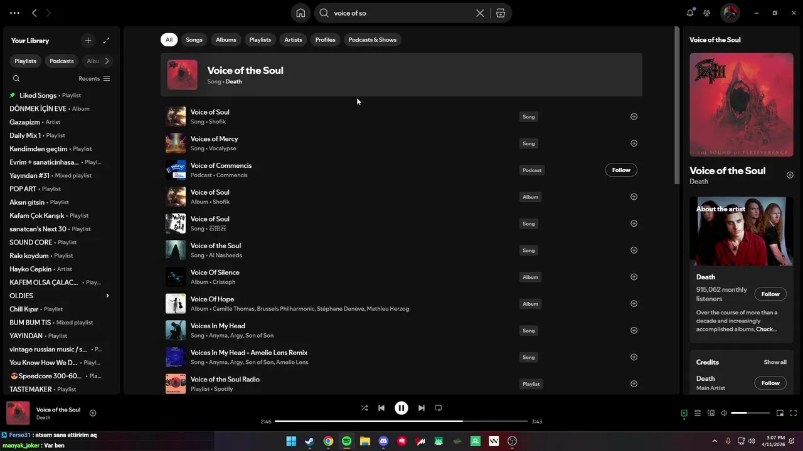Follow Death in Credits section
The width and height of the screenshot is (803, 451).
[770, 383]
